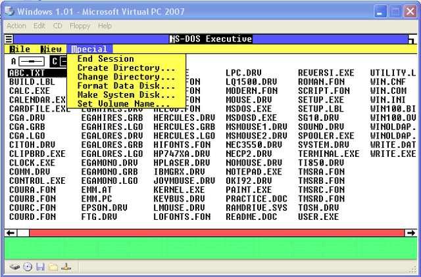Select CLIPBRD.EXE
Image resolution: width=421 pixels, height=277 pixels.
[x=37, y=154]
